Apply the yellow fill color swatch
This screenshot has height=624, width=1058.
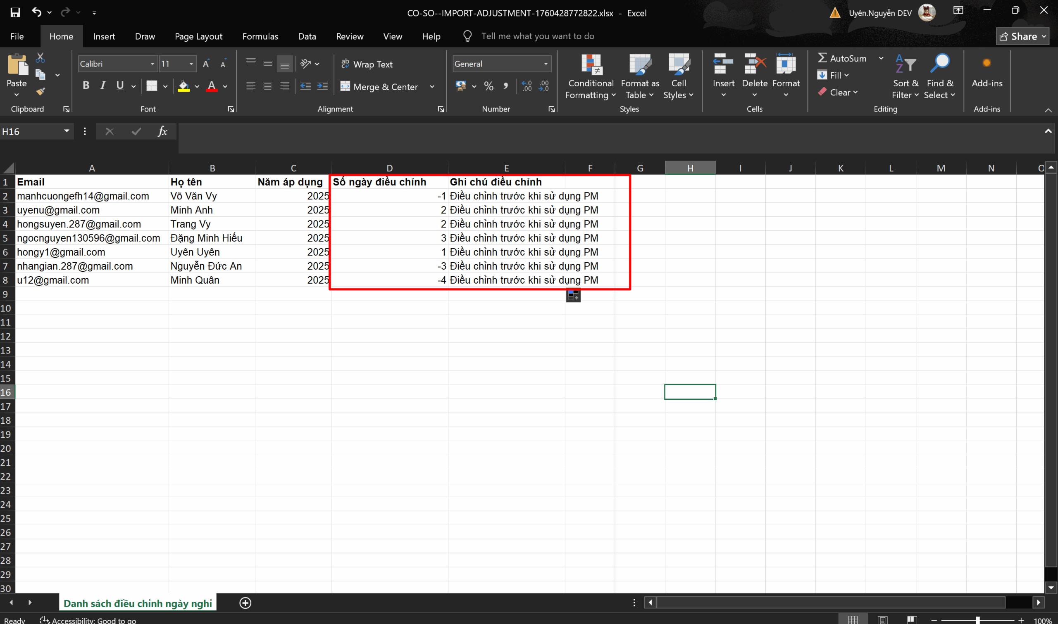(x=183, y=87)
